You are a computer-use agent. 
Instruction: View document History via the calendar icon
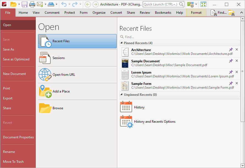(126, 107)
